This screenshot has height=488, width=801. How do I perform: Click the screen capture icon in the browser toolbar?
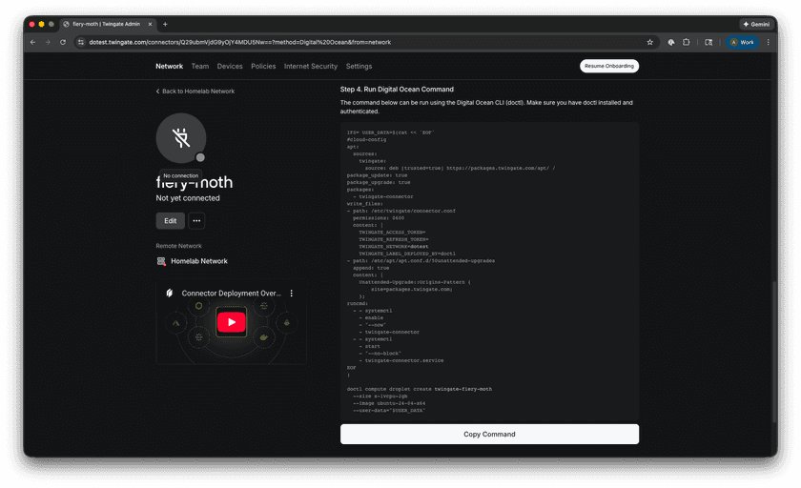click(709, 42)
